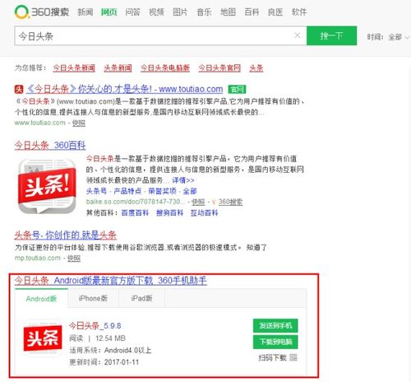Click the 发送到手机 button
The height and width of the screenshot is (382, 411).
275,326
